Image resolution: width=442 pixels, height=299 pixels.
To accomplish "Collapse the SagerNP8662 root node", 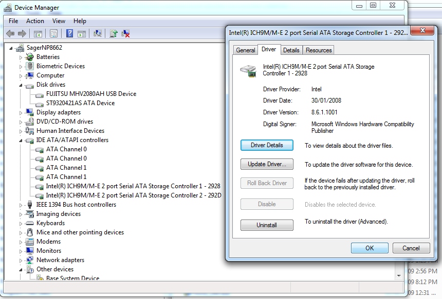I will point(11,48).
